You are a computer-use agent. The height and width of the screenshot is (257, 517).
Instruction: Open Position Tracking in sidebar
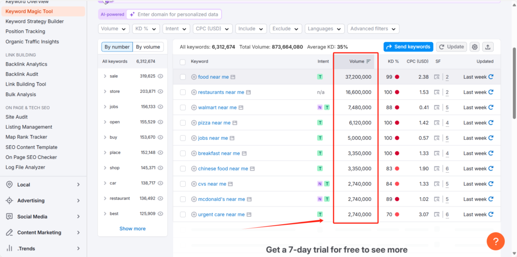pyautogui.click(x=25, y=31)
